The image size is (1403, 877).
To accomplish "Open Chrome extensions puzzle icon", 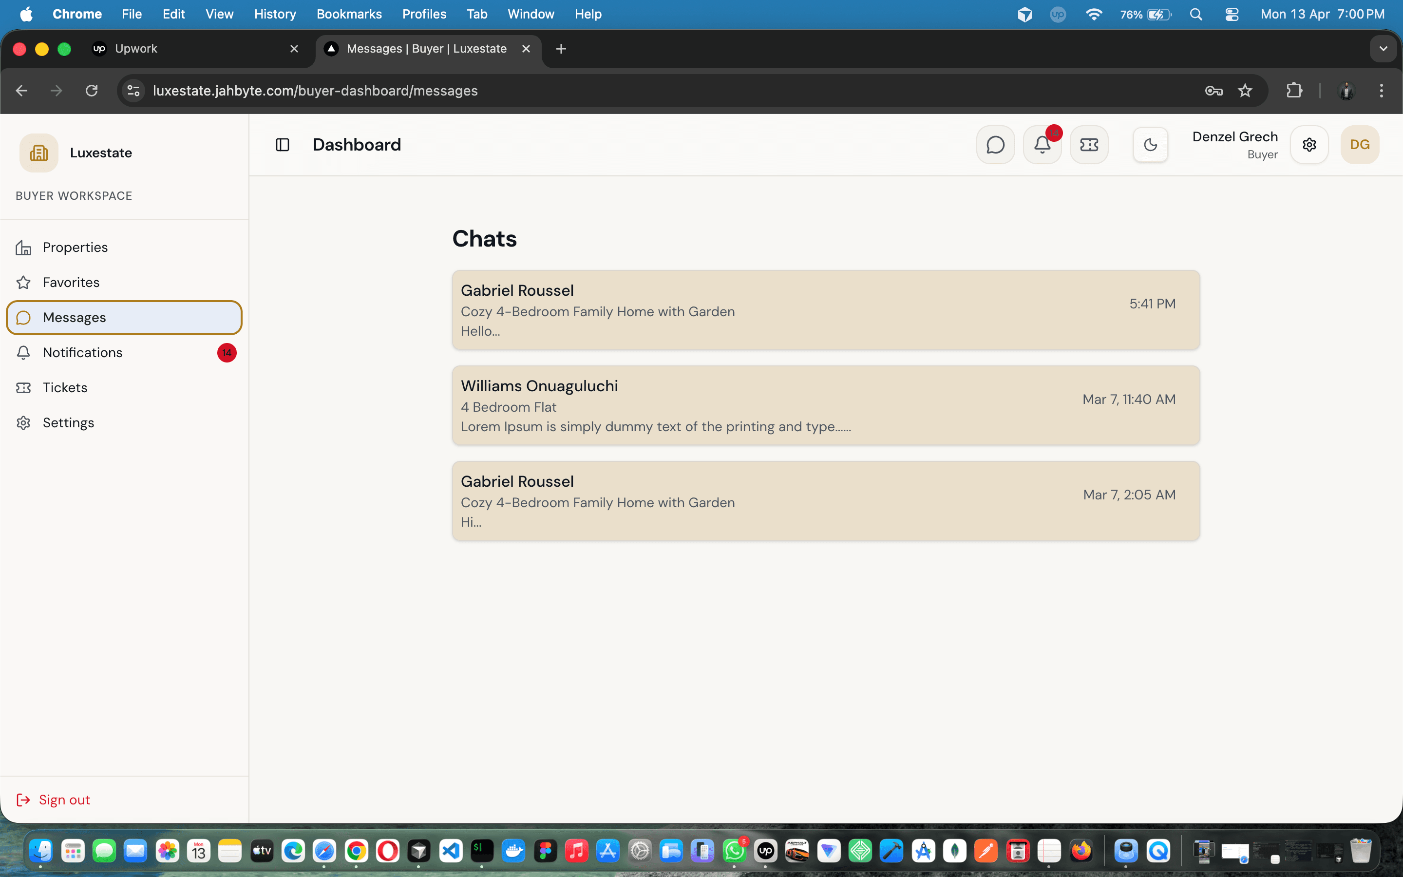I will pos(1294,91).
